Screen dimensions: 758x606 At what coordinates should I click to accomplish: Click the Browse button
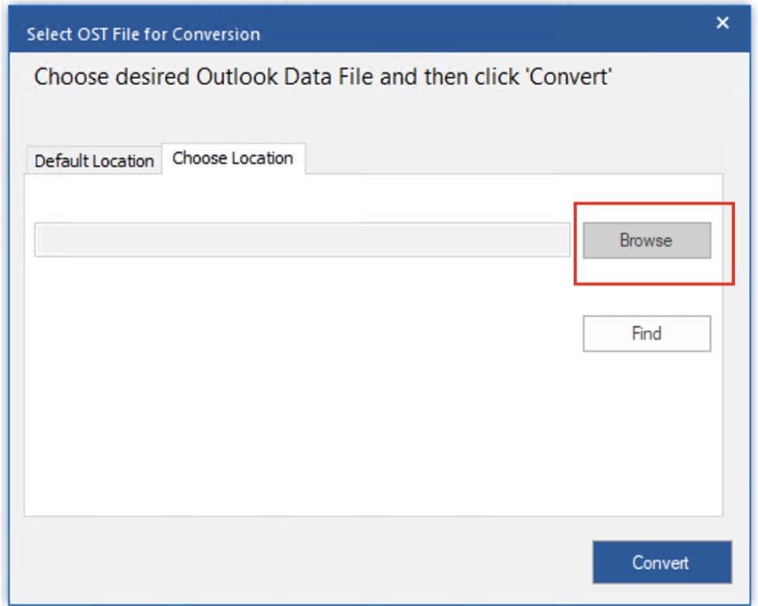click(646, 240)
